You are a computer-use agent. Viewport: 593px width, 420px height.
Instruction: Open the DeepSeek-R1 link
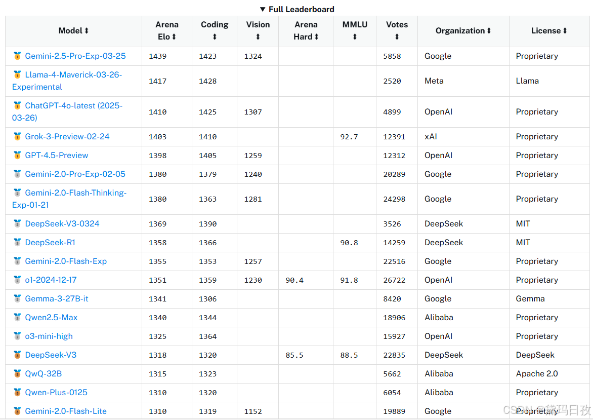(x=50, y=242)
